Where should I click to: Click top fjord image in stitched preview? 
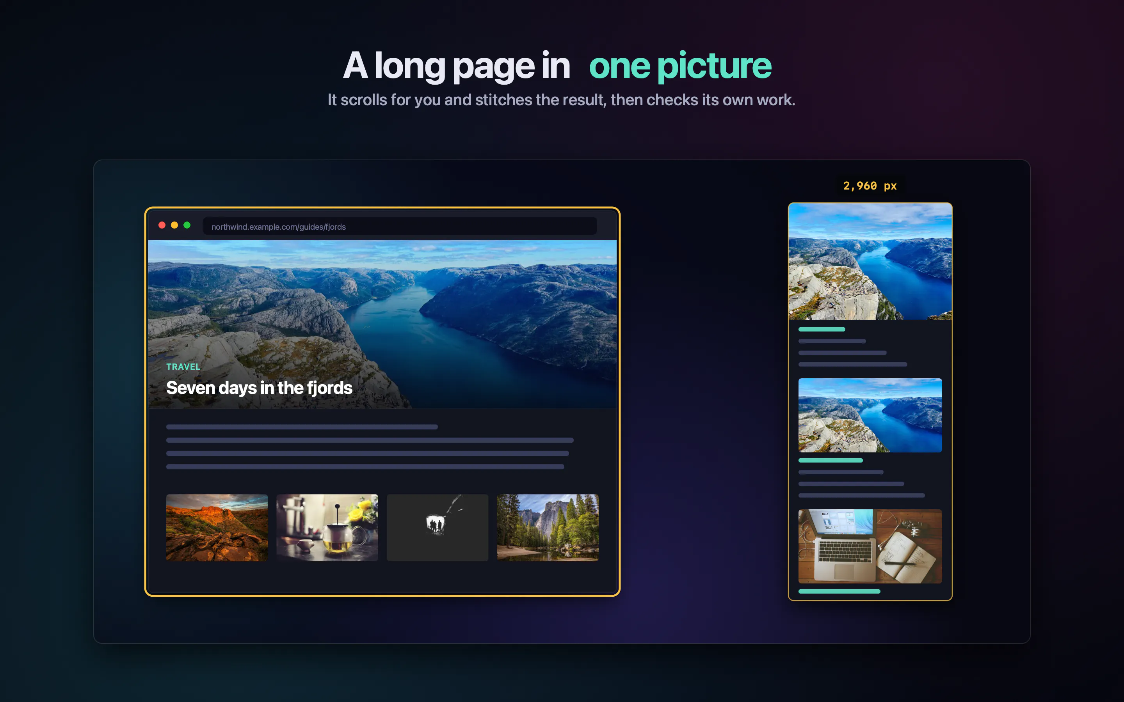tap(870, 261)
